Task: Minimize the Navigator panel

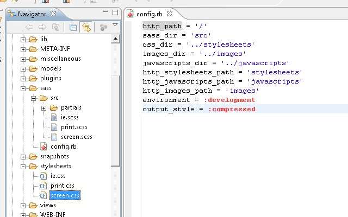Action: tap(105, 11)
